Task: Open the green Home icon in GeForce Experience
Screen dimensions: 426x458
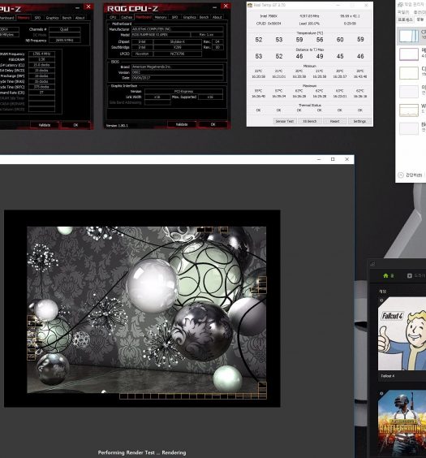Action: (x=385, y=275)
